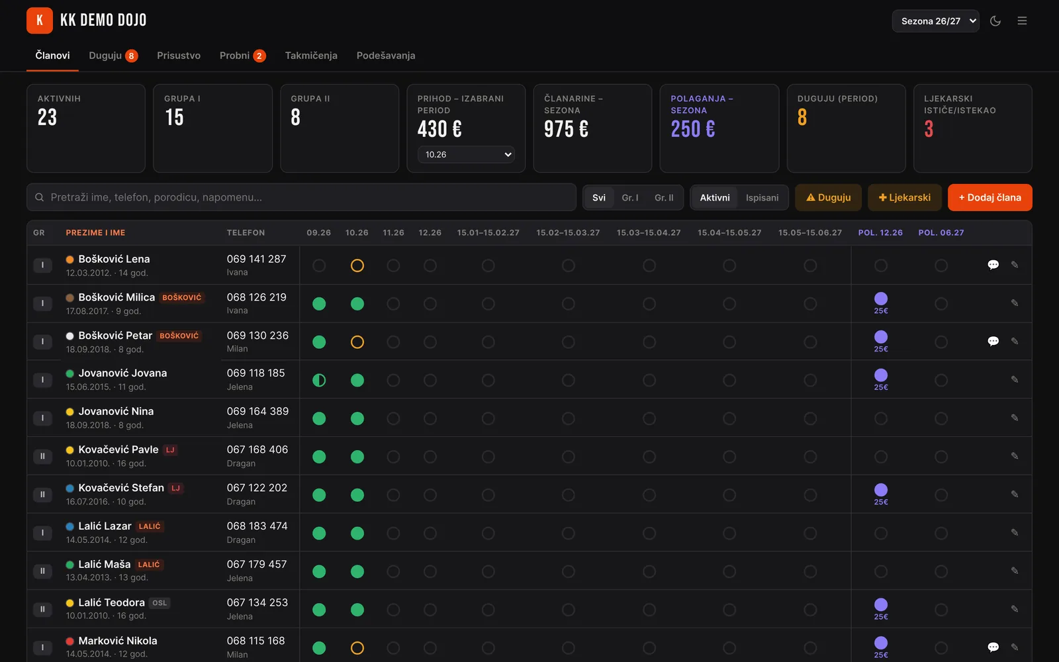The image size is (1059, 662).
Task: Toggle 10.26 payment for Bošković Lena
Action: pyautogui.click(x=357, y=265)
